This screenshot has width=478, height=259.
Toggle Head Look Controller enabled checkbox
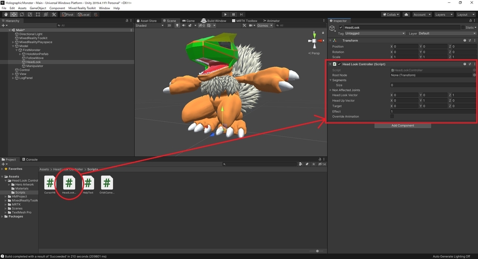(x=339, y=64)
